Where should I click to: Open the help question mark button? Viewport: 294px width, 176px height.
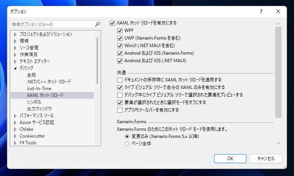[261, 11]
